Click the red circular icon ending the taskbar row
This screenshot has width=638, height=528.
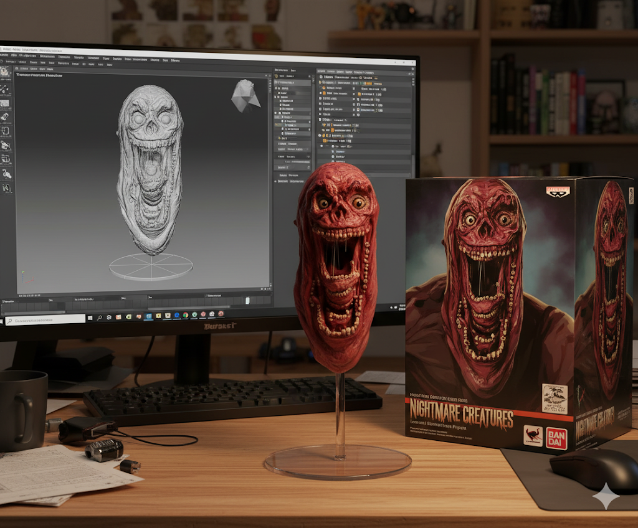pos(221,314)
